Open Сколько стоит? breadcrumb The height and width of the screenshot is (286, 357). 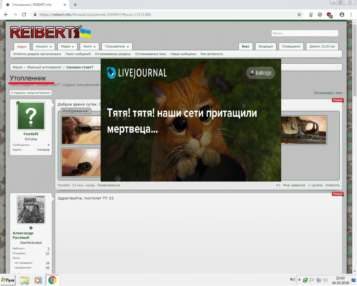coord(80,67)
